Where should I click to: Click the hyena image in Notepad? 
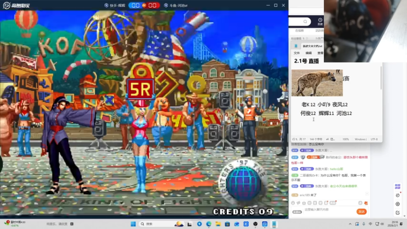click(317, 83)
